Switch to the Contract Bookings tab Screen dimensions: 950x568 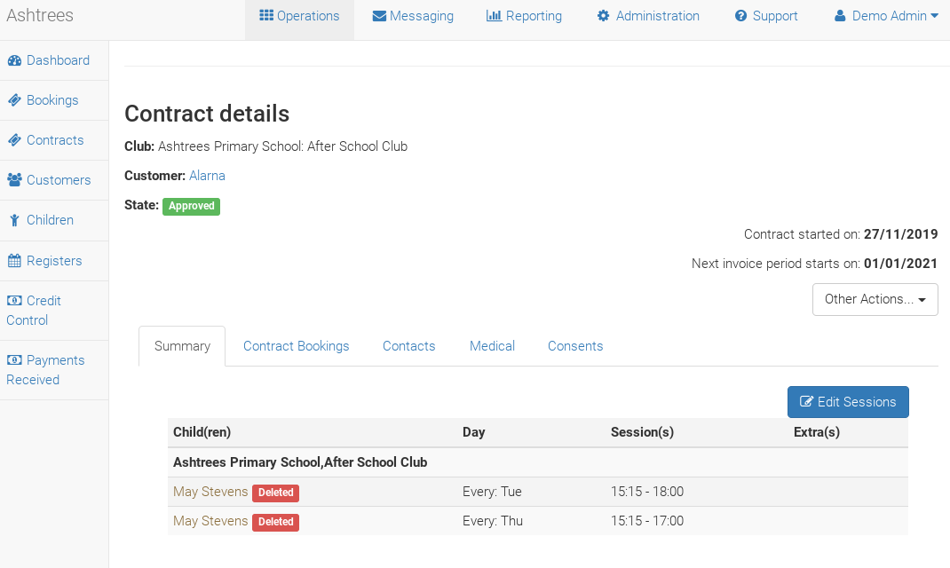pos(296,346)
